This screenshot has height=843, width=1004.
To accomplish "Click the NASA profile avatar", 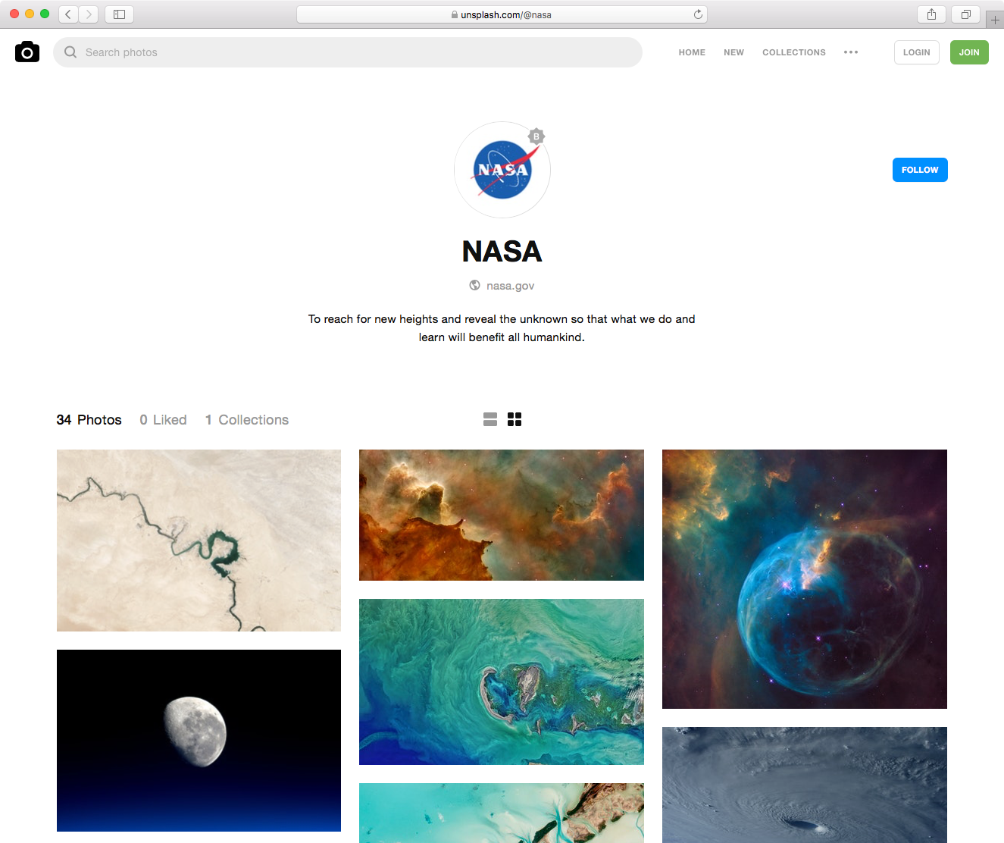I will 502,170.
